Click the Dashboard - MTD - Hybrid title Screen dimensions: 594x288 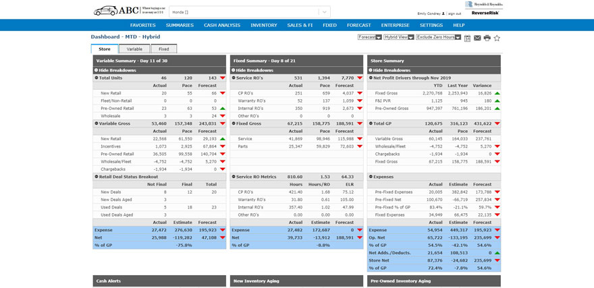pyautogui.click(x=126, y=36)
